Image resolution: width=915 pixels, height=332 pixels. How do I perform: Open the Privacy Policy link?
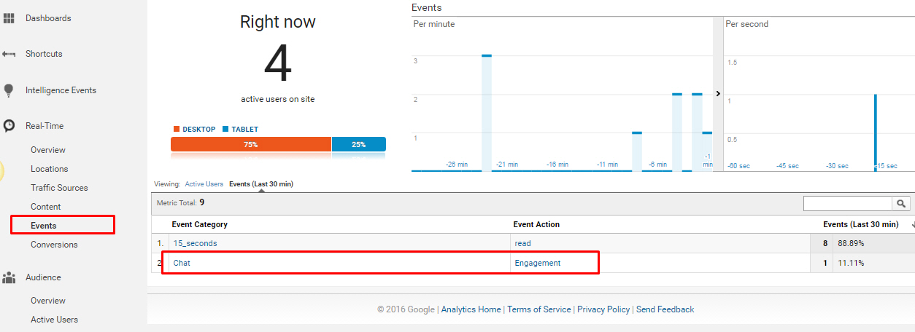(x=603, y=309)
